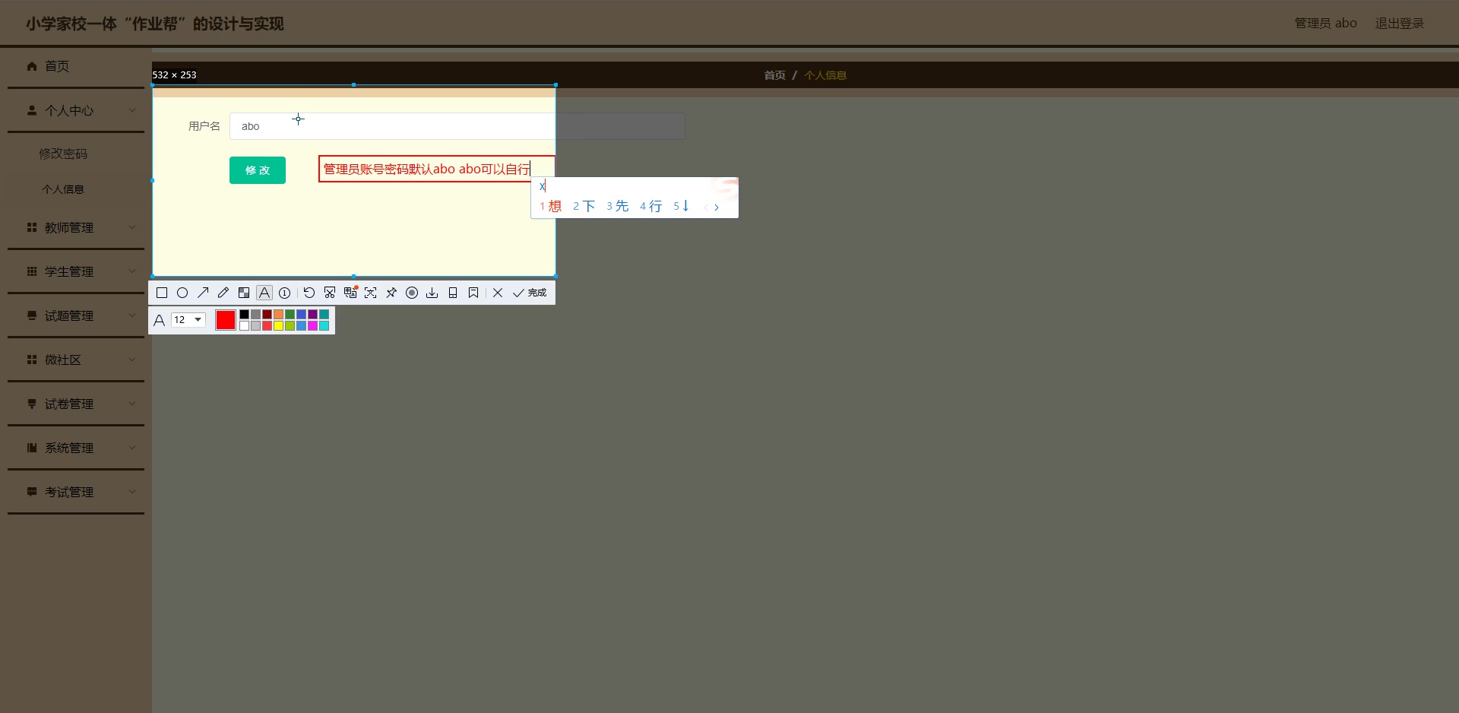Save the annotated screenshot
The width and height of the screenshot is (1459, 713).
(x=432, y=293)
